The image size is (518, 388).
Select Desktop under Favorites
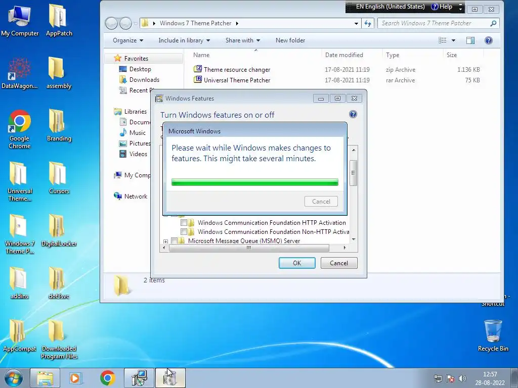140,69
